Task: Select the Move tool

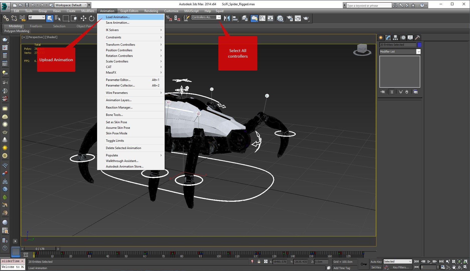Action: 83,18
